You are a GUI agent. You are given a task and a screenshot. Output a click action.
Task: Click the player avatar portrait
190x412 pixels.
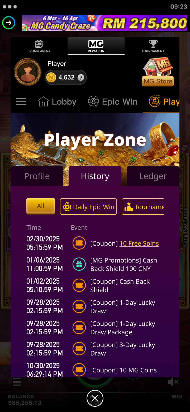(28, 72)
